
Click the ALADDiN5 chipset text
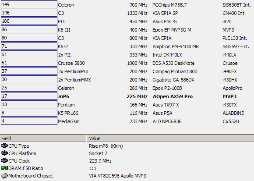coord(233,113)
